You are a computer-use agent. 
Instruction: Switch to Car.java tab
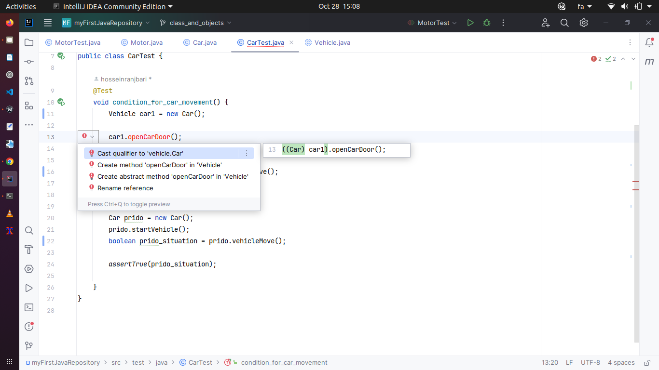coord(200,42)
